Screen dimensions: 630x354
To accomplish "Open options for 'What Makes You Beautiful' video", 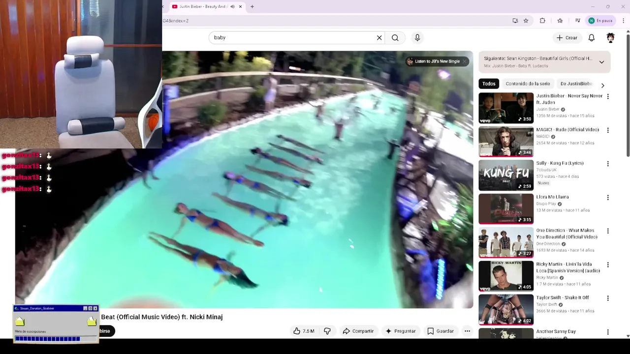I will [x=608, y=231].
